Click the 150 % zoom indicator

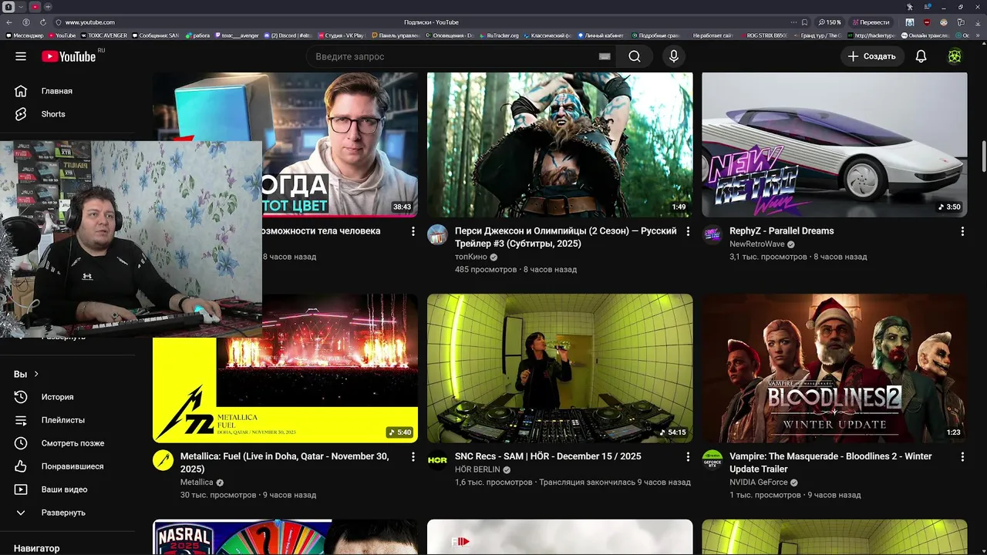click(830, 22)
